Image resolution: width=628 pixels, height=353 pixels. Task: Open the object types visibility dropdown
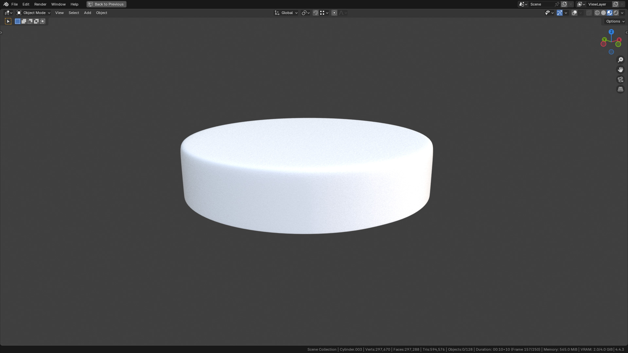tap(549, 13)
